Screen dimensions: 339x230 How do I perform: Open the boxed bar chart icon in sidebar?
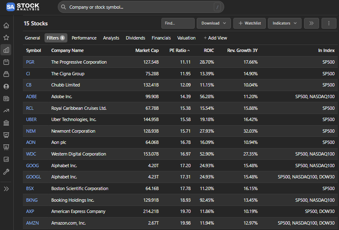click(x=6, y=159)
